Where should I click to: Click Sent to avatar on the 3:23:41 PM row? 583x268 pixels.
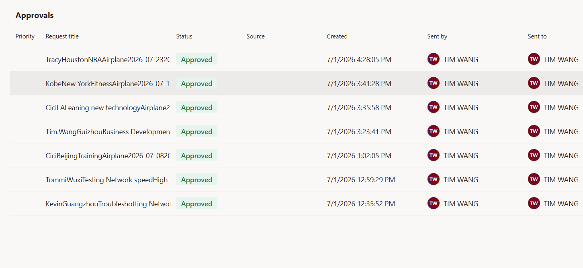(x=534, y=131)
